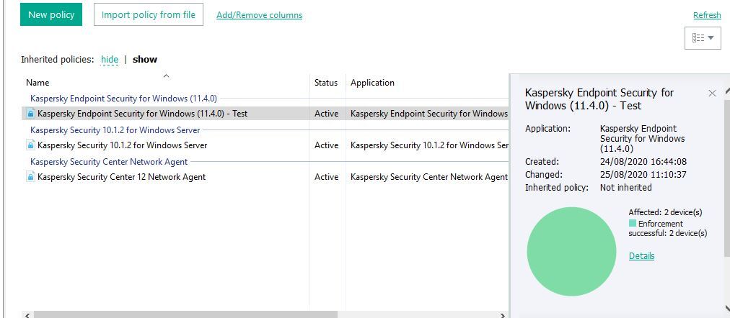
Task: Create a new policy
Action: 51,15
